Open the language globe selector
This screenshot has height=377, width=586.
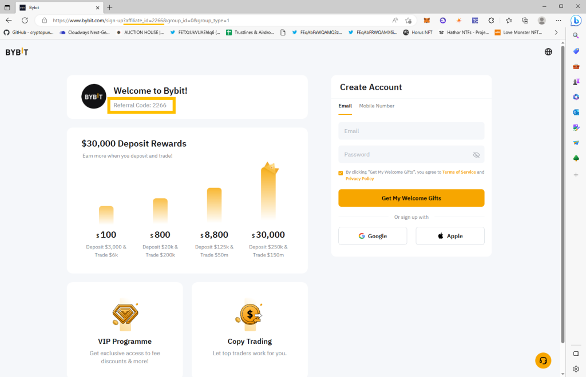(548, 51)
